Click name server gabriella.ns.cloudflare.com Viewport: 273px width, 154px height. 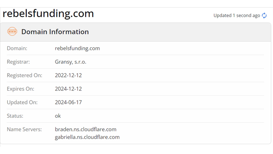[87, 137]
